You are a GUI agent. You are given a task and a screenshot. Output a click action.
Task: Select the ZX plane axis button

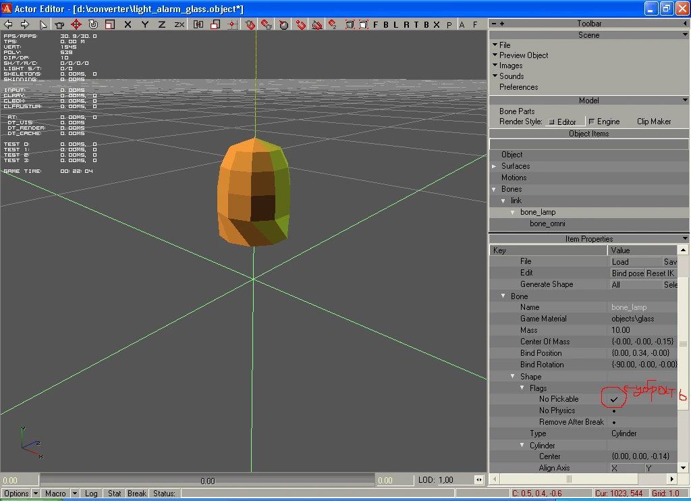179,24
